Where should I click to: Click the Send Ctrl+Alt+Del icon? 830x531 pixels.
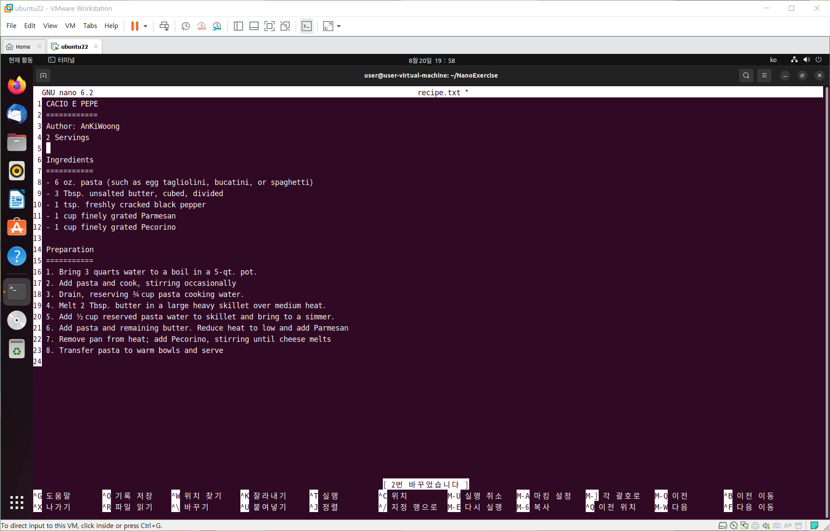click(x=164, y=26)
